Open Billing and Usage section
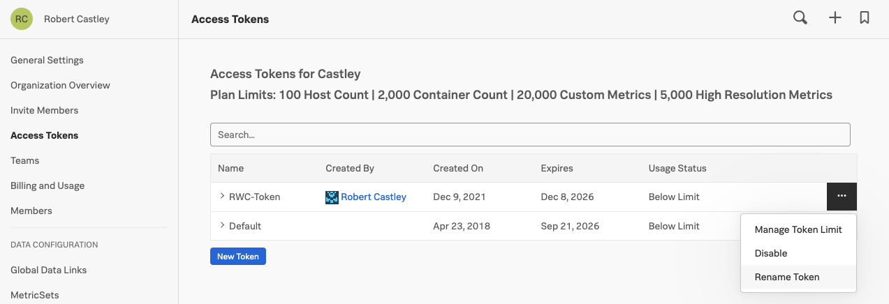The height and width of the screenshot is (304, 889). point(47,185)
